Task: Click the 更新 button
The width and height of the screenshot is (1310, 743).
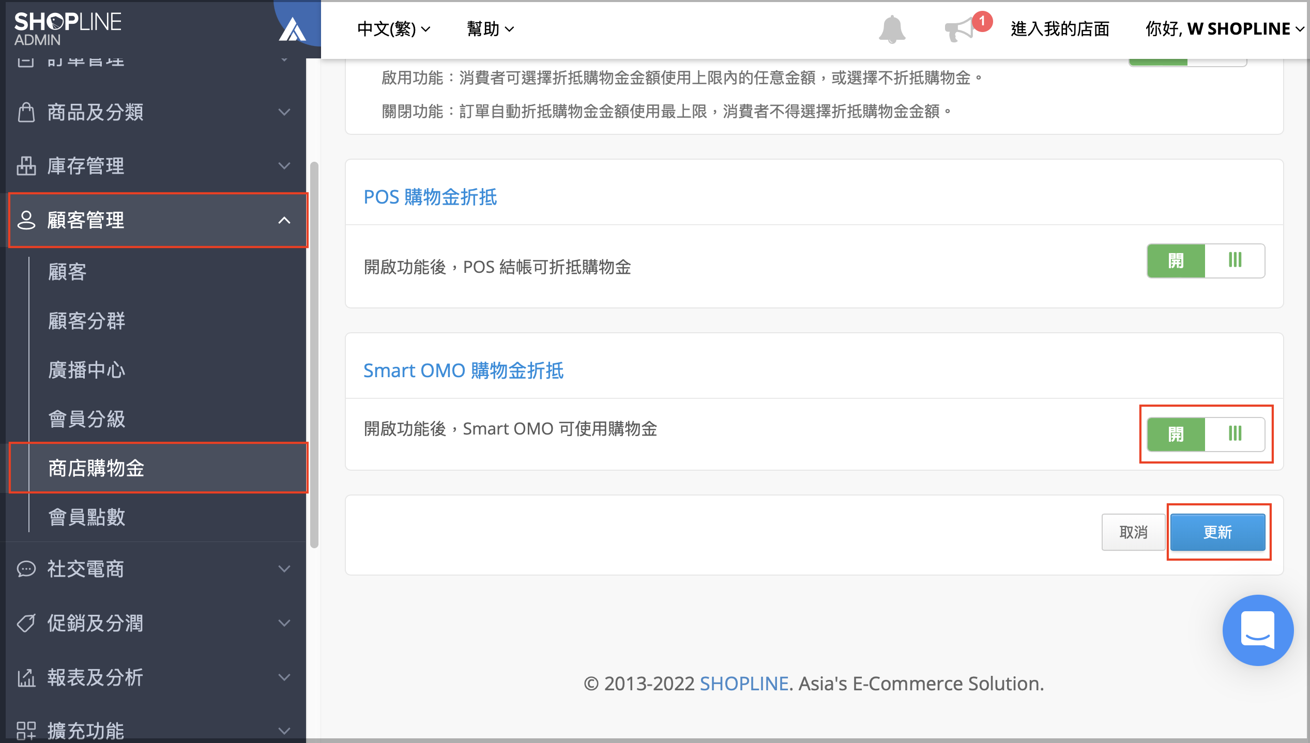Action: point(1217,532)
